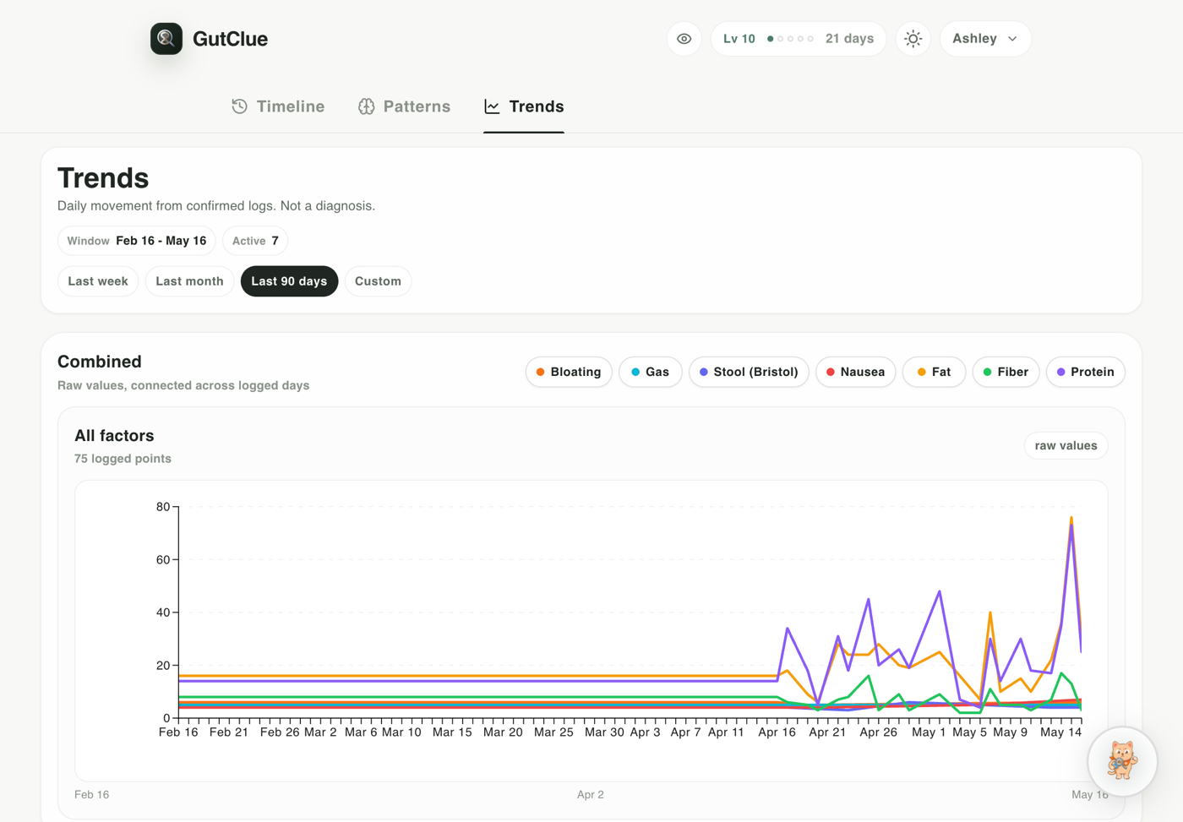Click the Active 7 chip

[x=255, y=241]
